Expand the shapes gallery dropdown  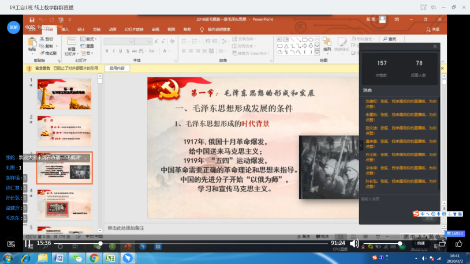pos(316,52)
